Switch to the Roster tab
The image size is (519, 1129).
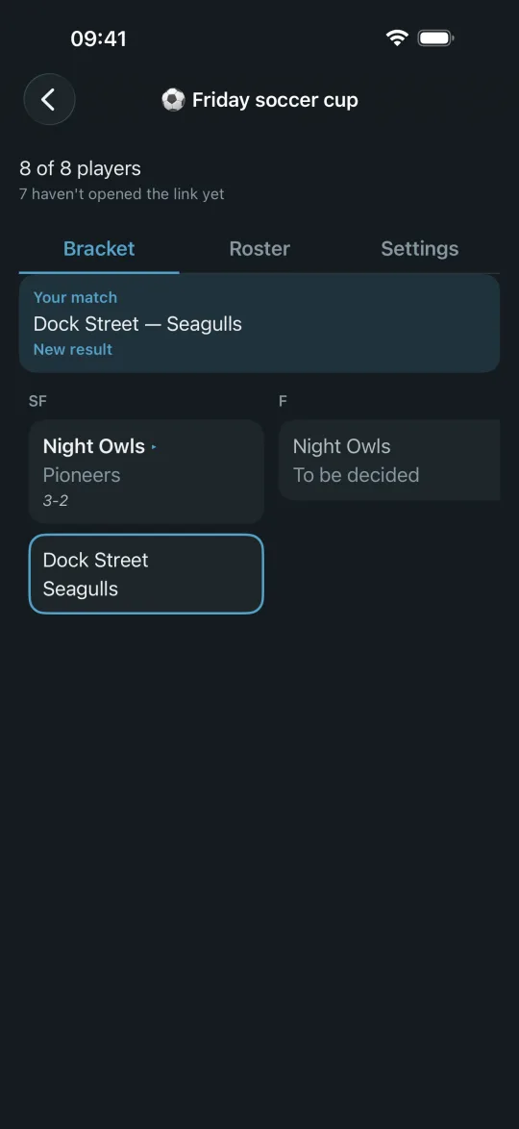[259, 248]
